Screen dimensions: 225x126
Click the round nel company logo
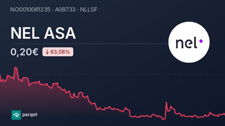(x=189, y=42)
